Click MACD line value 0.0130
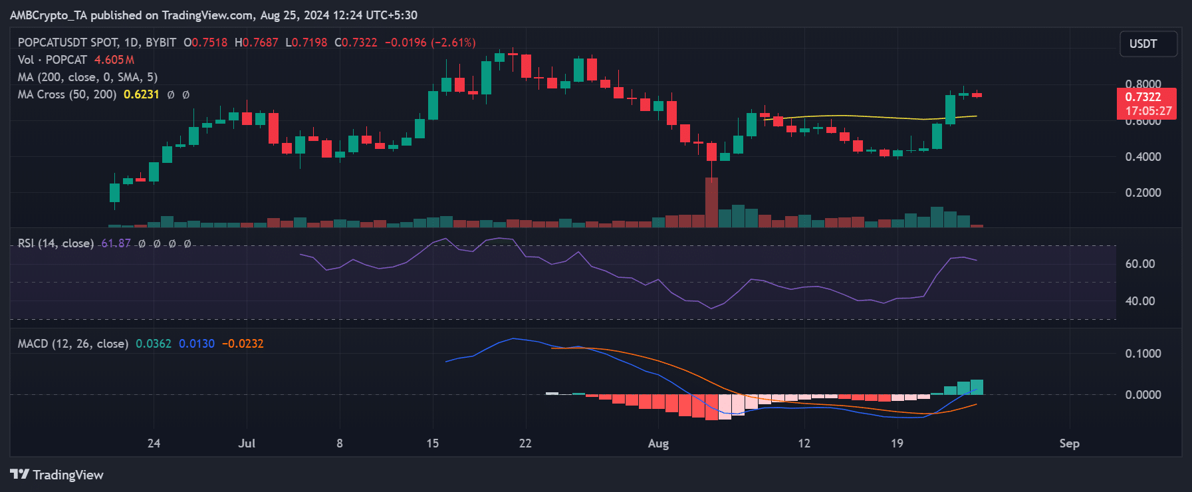 tap(197, 344)
